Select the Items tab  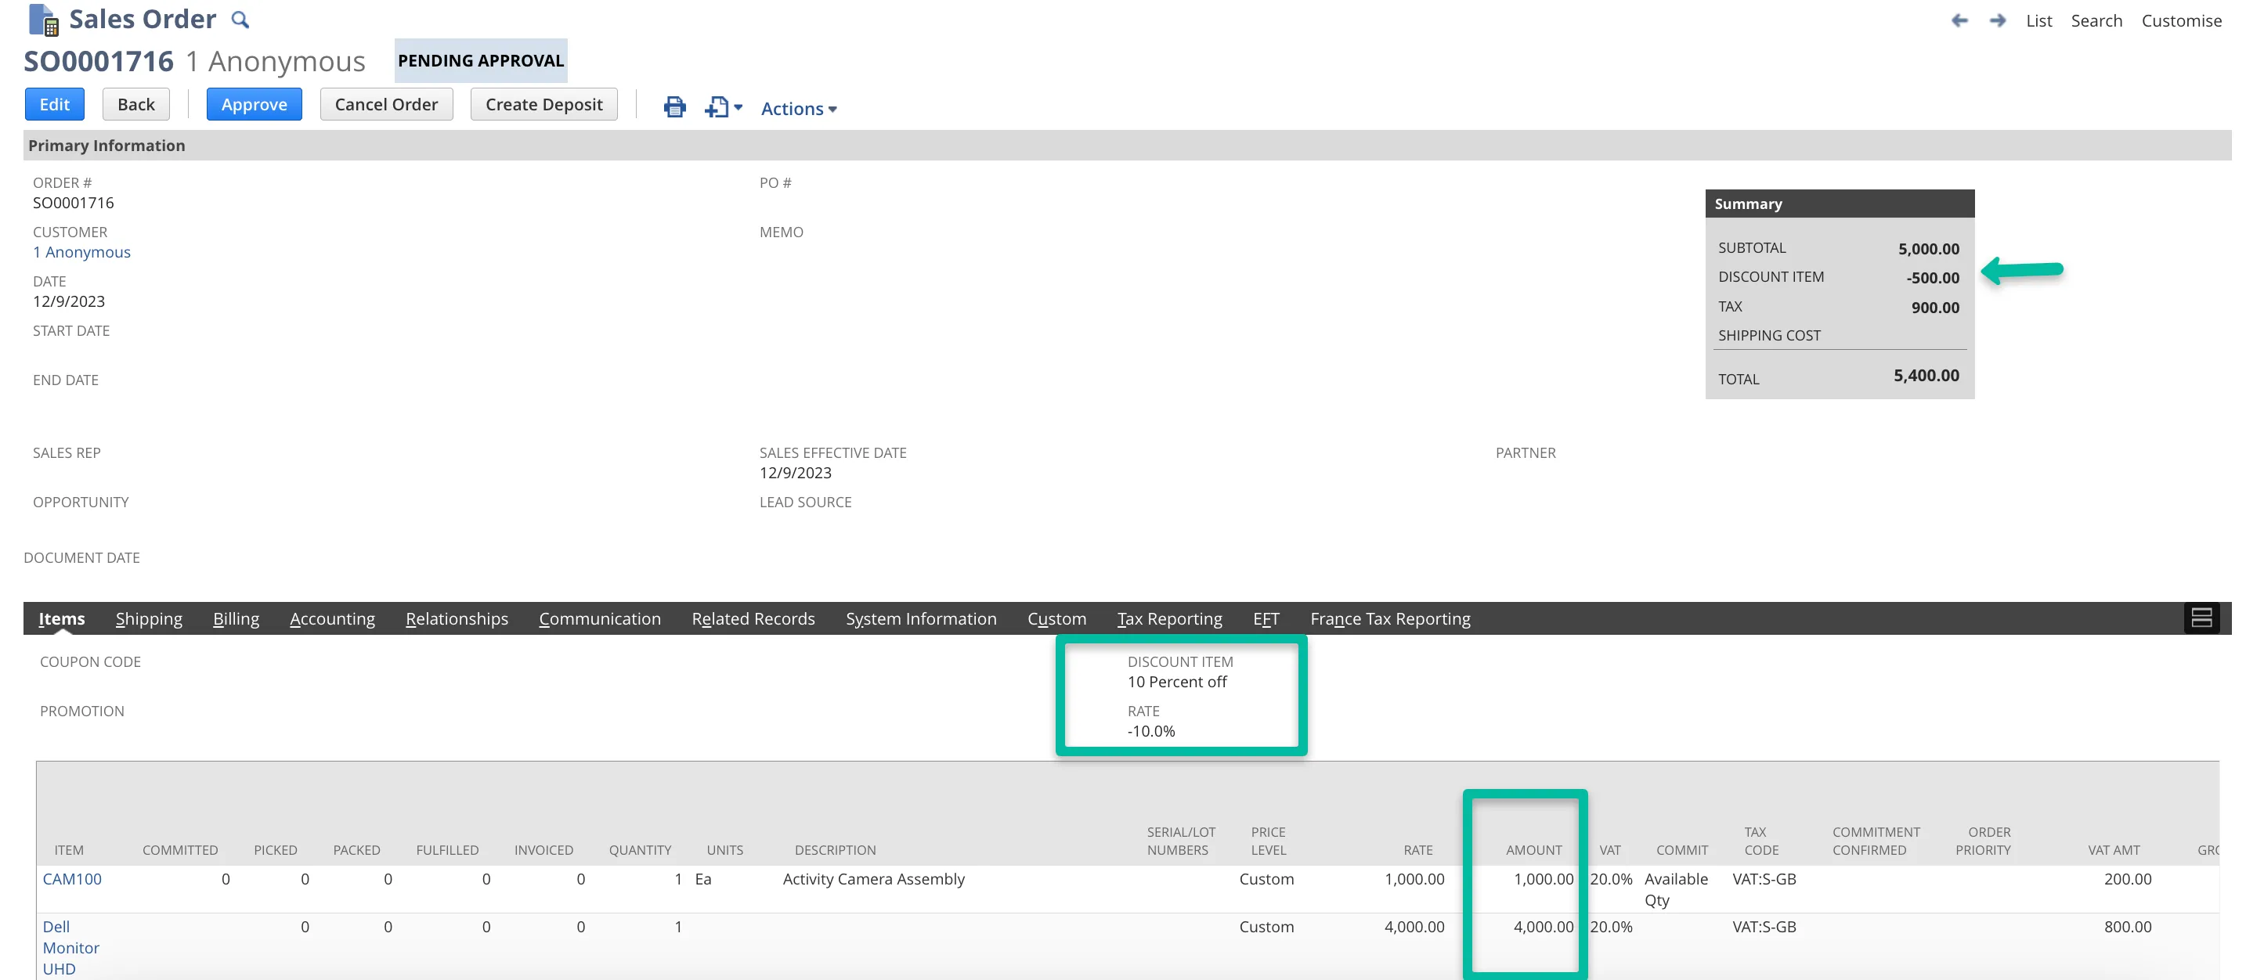[x=61, y=618]
